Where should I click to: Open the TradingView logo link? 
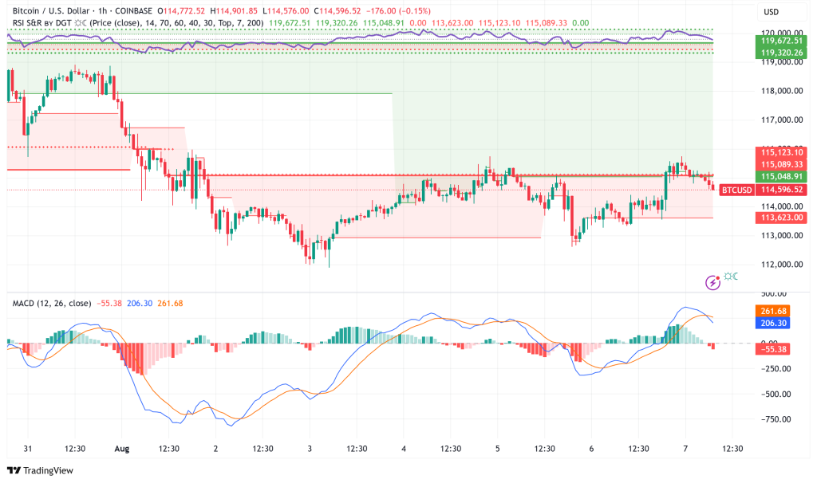(x=41, y=470)
